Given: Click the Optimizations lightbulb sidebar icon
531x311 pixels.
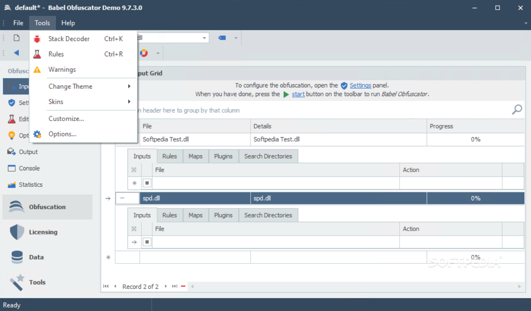Looking at the screenshot, I should click(11, 135).
